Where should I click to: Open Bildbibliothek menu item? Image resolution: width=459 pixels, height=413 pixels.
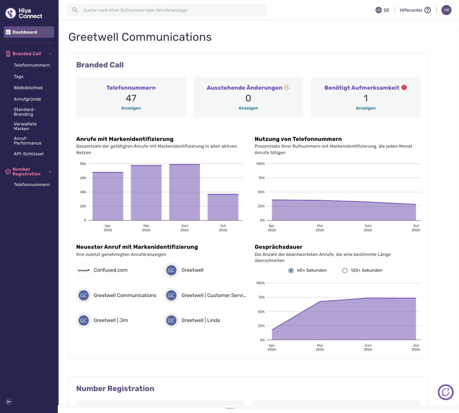pos(28,88)
